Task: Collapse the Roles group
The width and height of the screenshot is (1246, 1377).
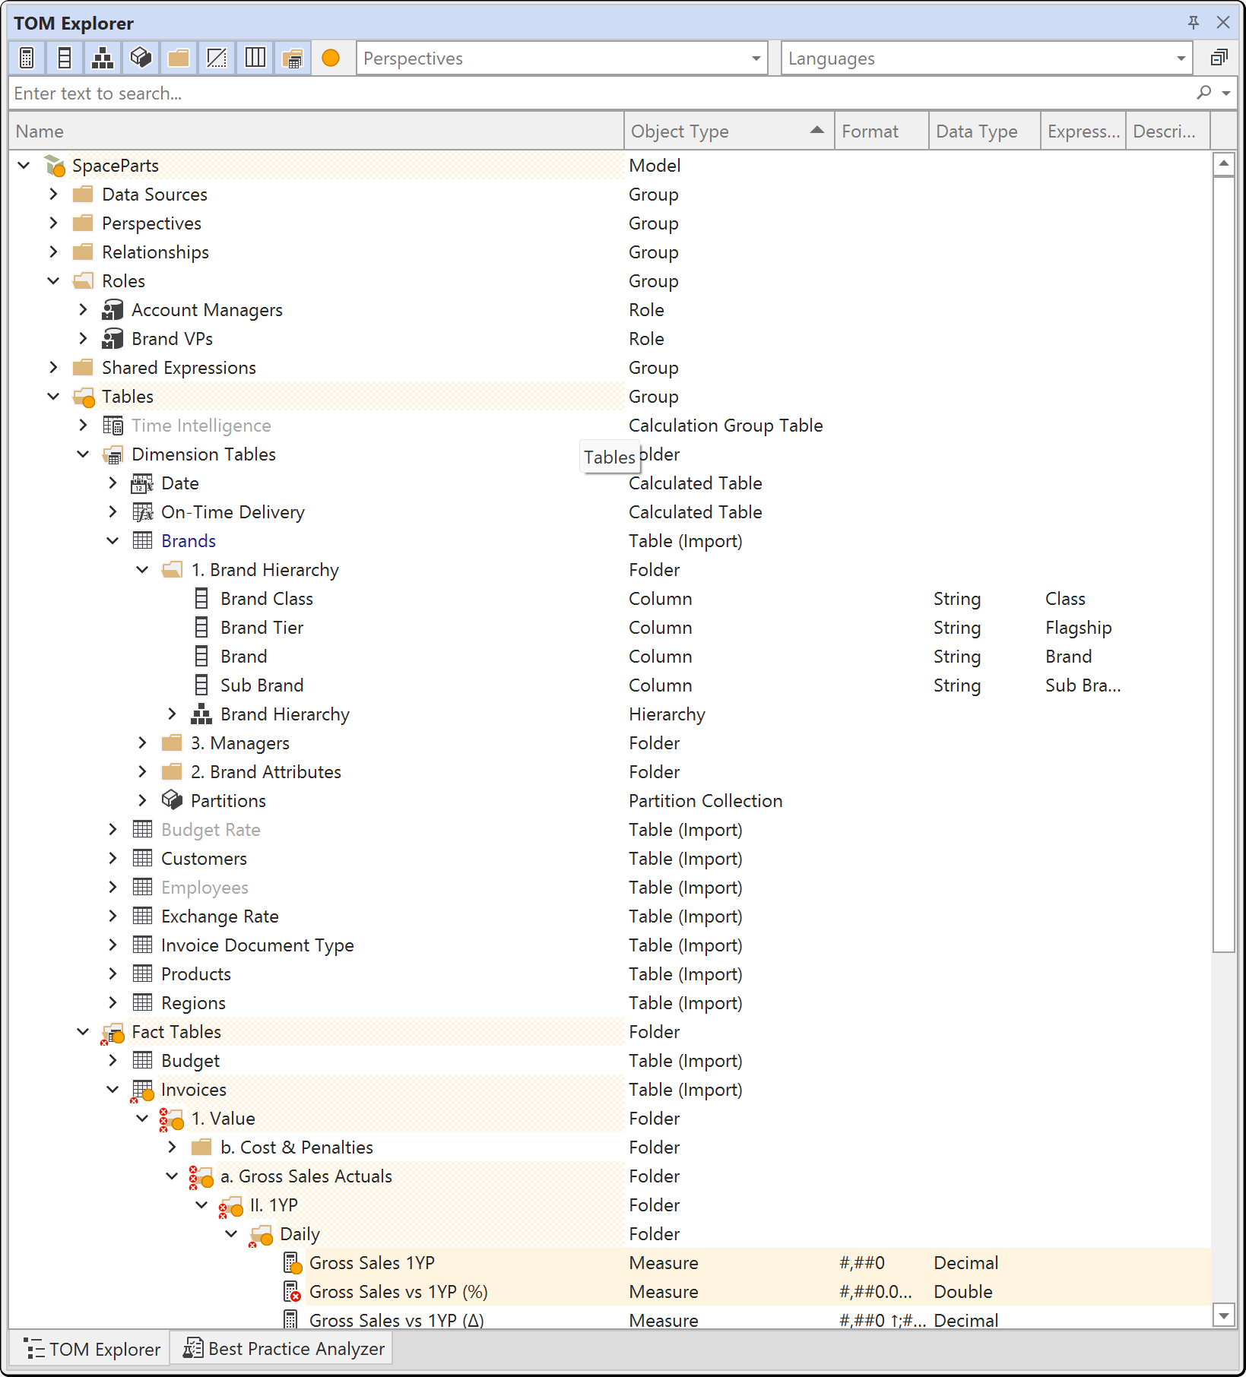Action: point(53,281)
